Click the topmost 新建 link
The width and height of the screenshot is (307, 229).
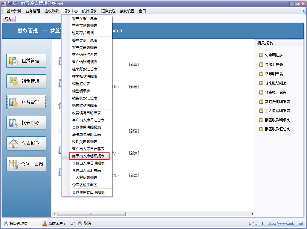point(134,64)
